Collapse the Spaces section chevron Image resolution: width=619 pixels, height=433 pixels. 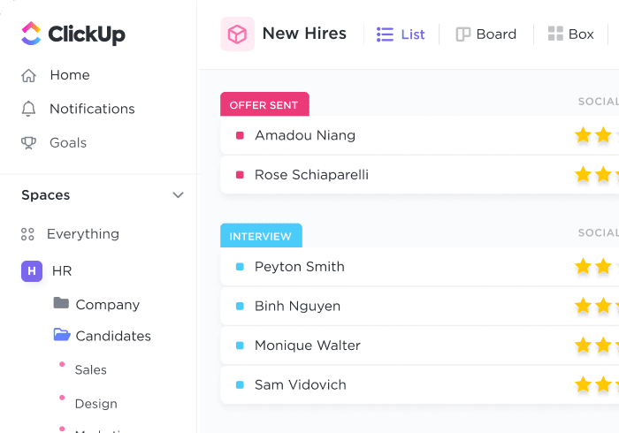178,195
